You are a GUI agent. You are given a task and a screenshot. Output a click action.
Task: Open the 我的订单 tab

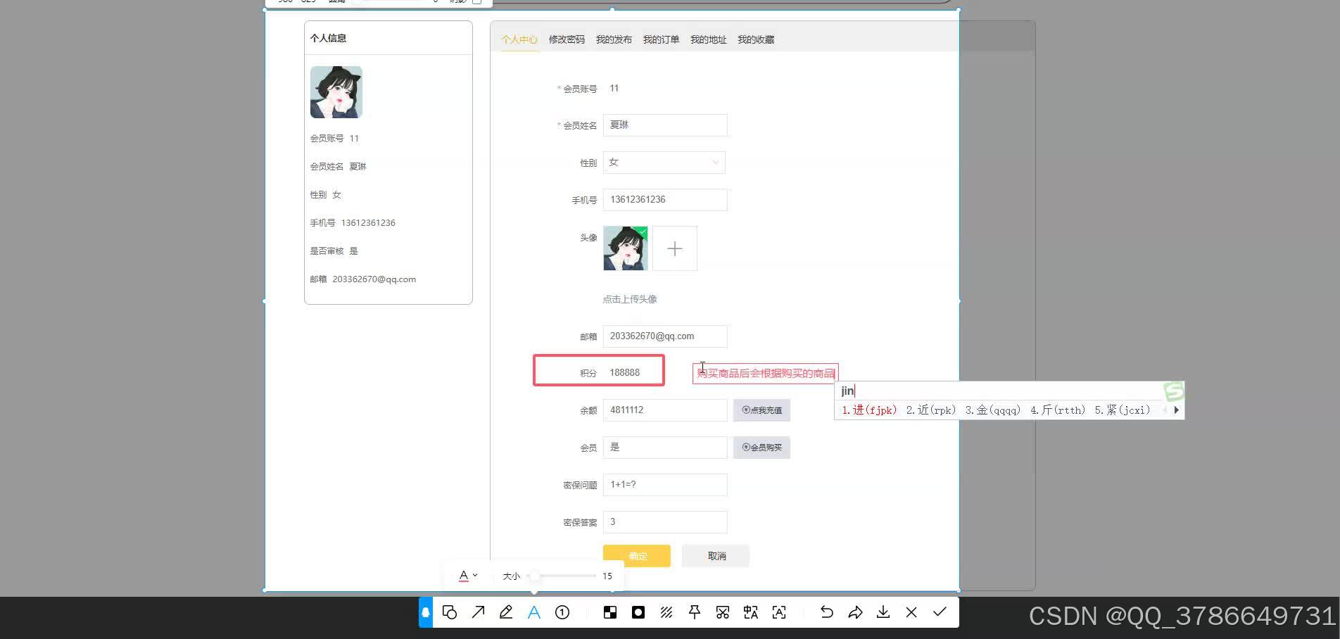pos(660,39)
